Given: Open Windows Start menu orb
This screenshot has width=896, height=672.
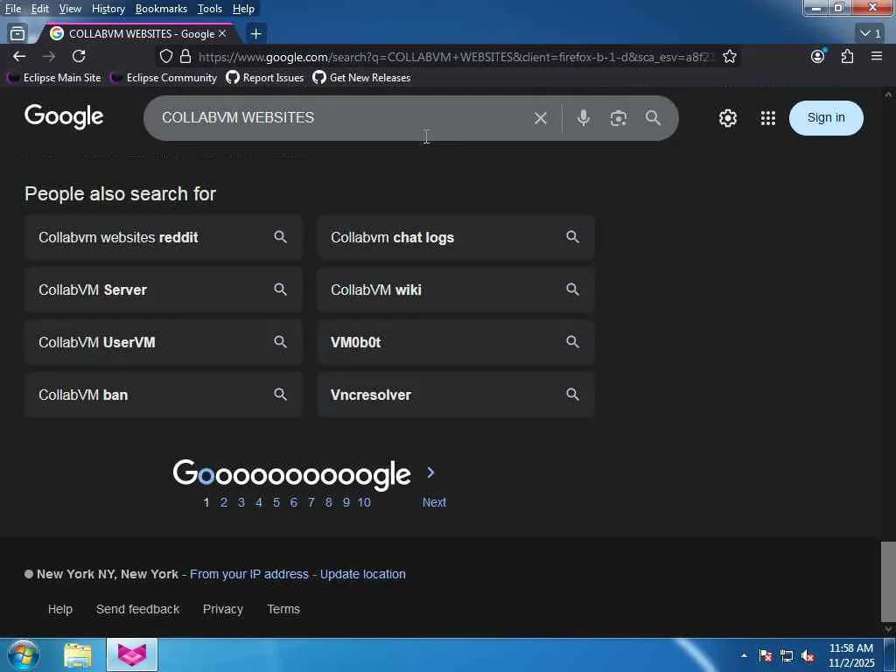Looking at the screenshot, I should [24, 654].
